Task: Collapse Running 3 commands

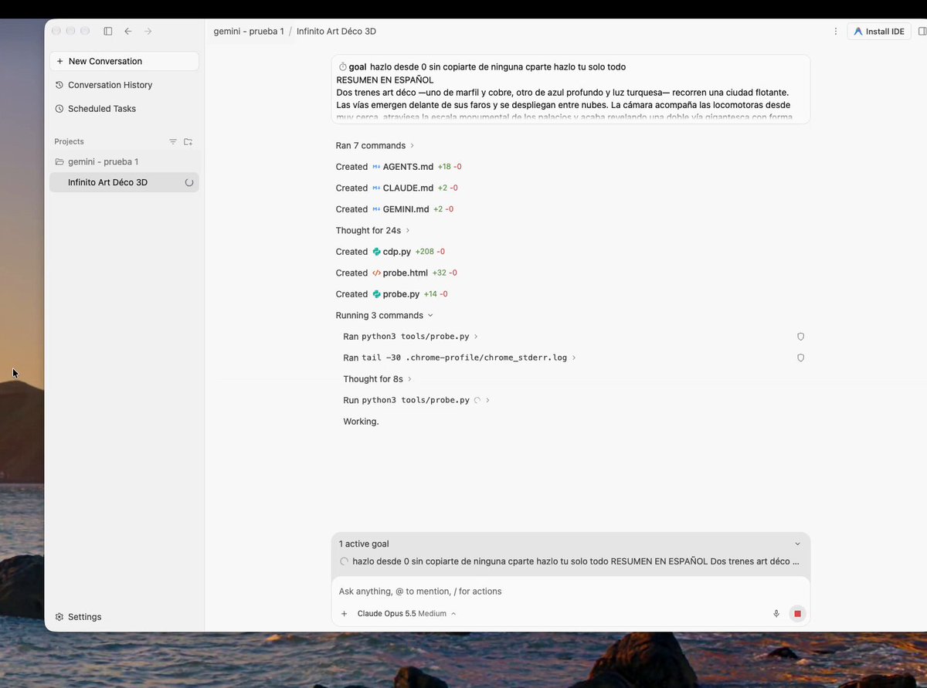Action: [384, 315]
